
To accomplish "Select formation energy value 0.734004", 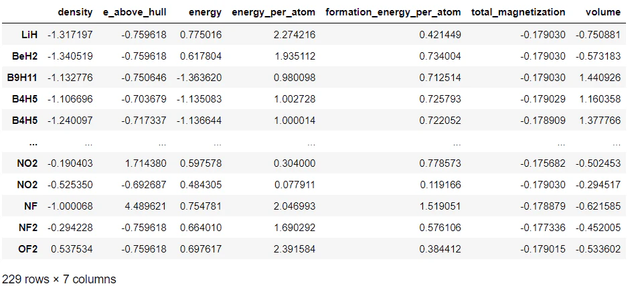I will tap(441, 56).
